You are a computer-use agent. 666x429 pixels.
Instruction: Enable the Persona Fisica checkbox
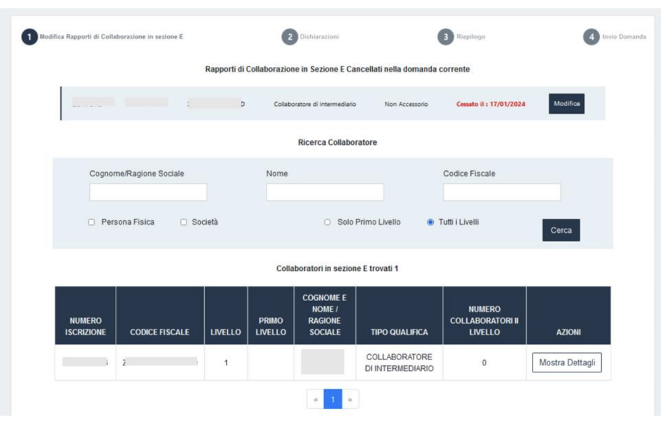pos(93,221)
